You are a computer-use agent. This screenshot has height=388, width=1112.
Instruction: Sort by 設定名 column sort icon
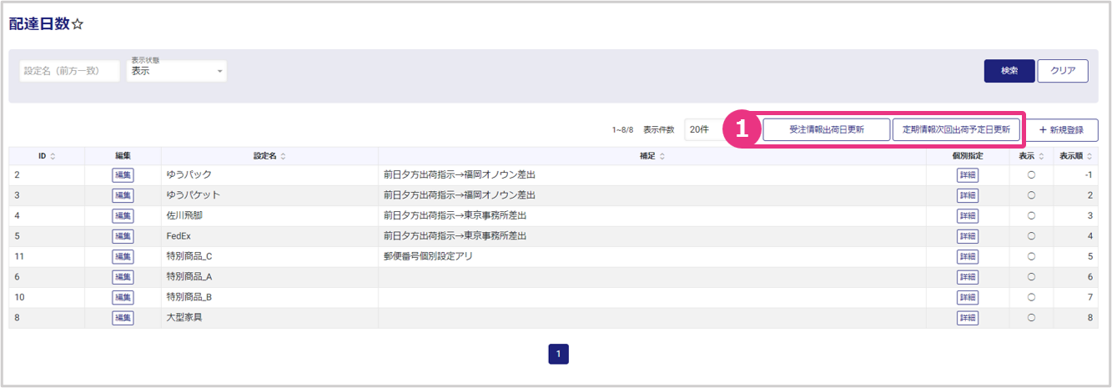click(284, 156)
